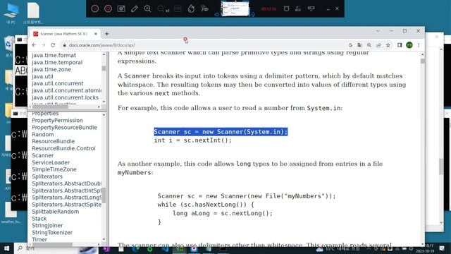Open ServiceLoader class link

point(51,162)
